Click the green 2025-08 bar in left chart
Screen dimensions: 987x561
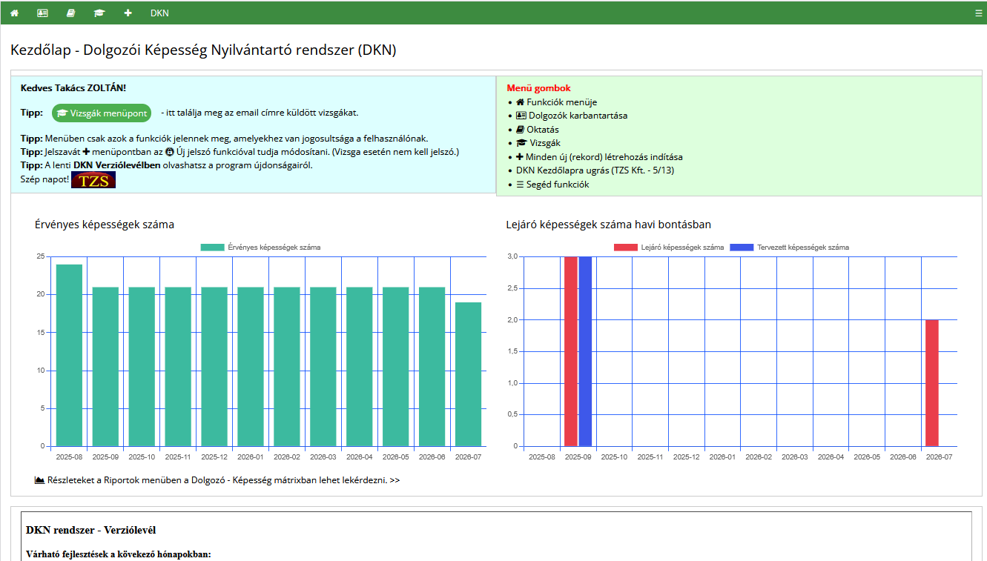pos(69,356)
